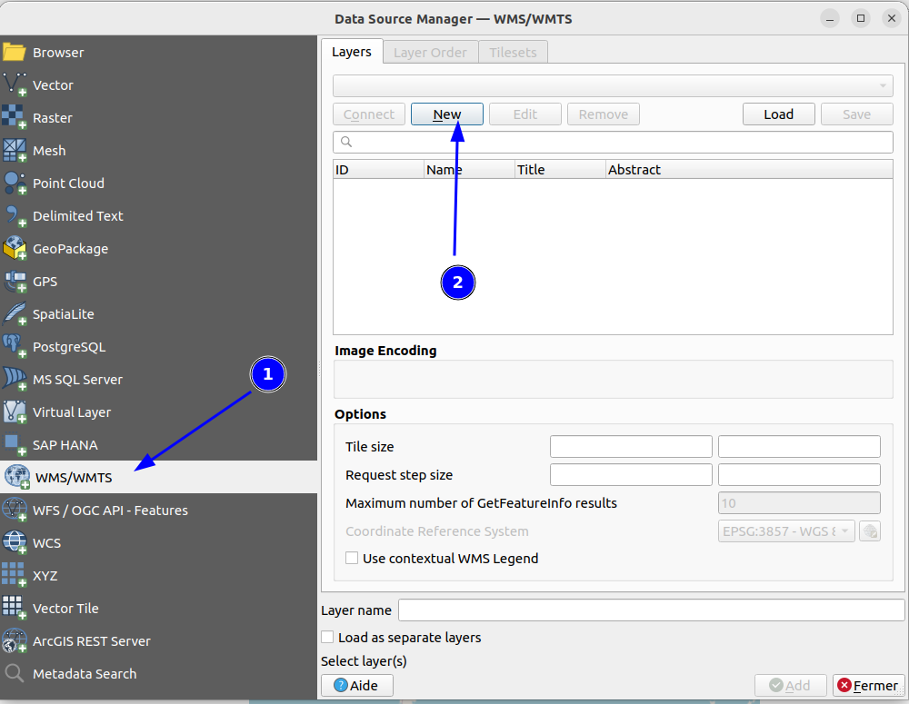This screenshot has height=704, width=909.
Task: Toggle Load as separate layers checkbox
Action: tap(327, 637)
